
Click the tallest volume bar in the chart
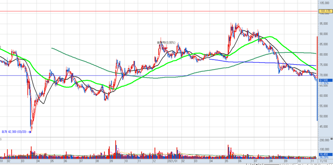(116, 150)
